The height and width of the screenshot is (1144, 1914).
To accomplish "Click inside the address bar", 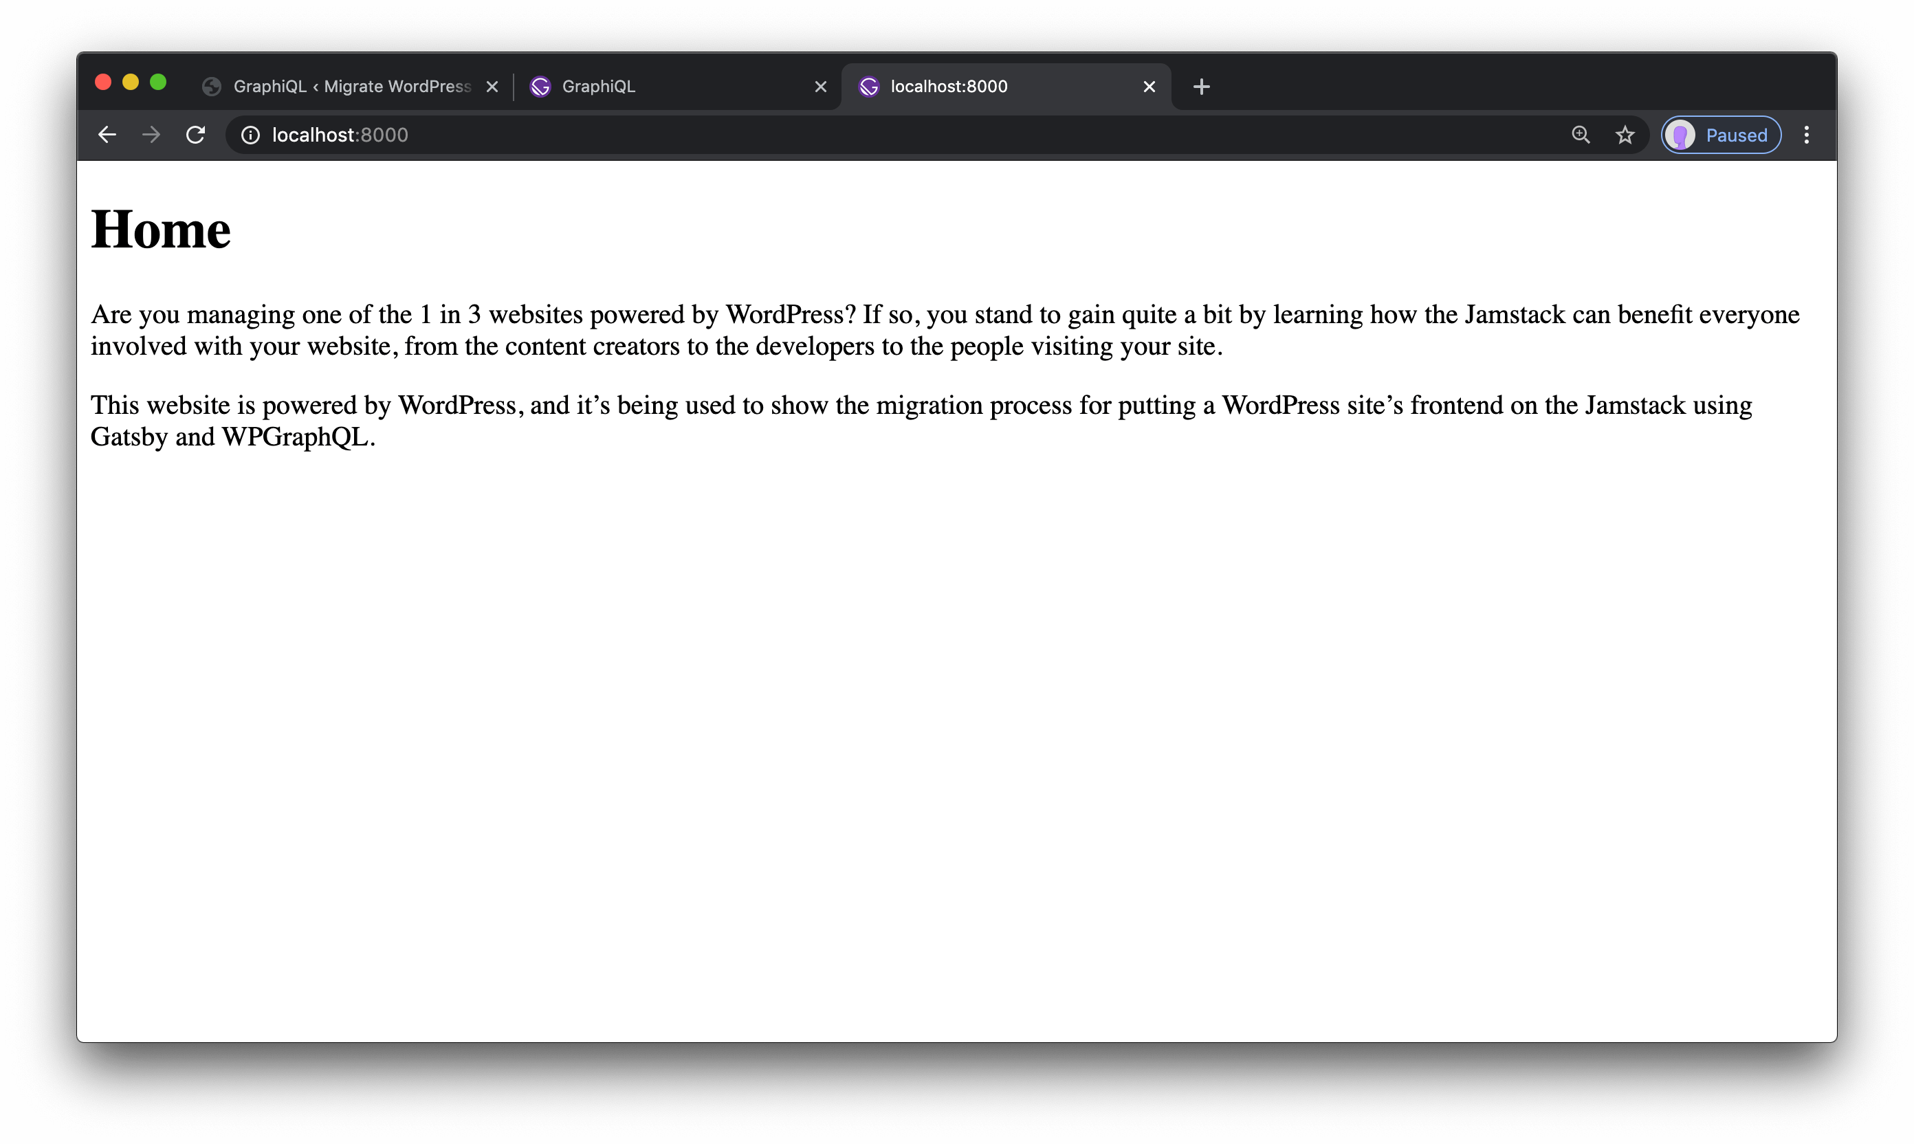I will [x=540, y=135].
